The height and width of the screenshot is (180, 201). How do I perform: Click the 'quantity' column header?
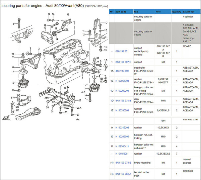point(176,11)
